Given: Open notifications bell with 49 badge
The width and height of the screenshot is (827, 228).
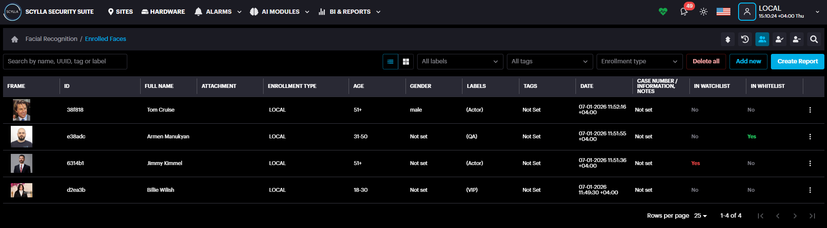Looking at the screenshot, I should point(684,12).
